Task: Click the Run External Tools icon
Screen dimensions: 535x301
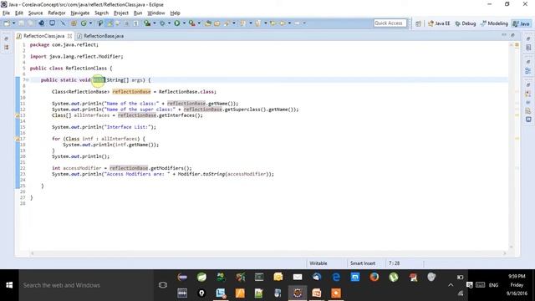Action: click(192, 23)
